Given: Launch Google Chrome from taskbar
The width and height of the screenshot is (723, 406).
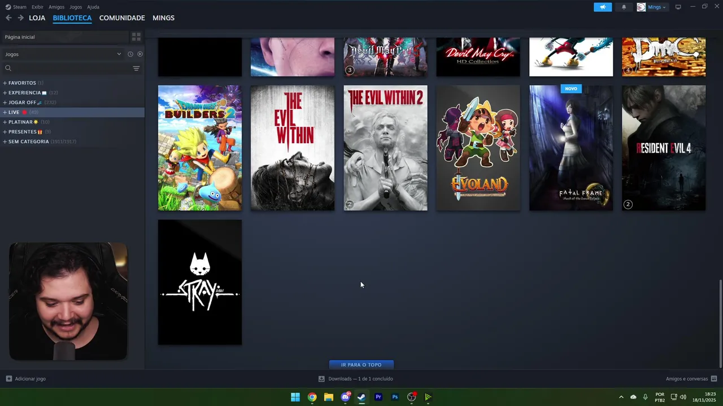Looking at the screenshot, I should [x=312, y=397].
